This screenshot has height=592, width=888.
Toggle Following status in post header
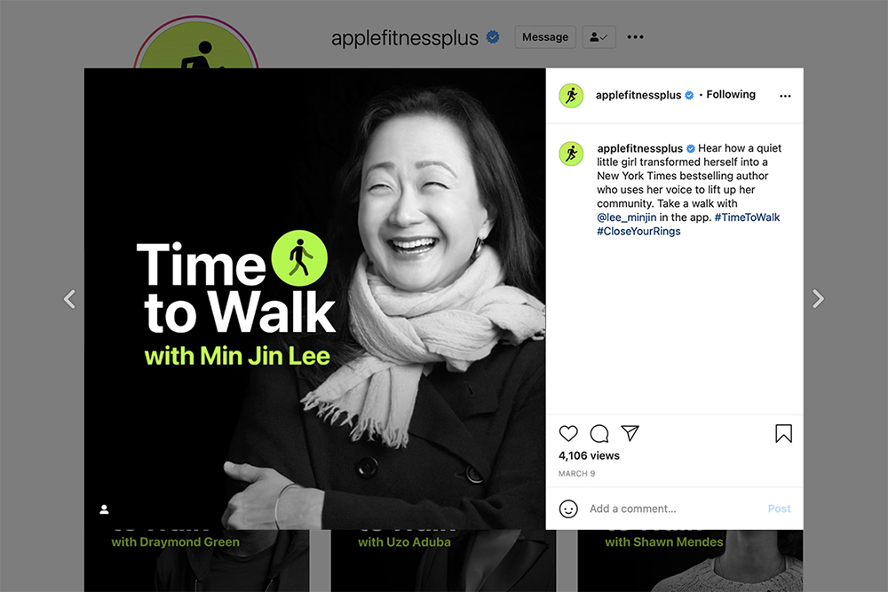(x=731, y=94)
